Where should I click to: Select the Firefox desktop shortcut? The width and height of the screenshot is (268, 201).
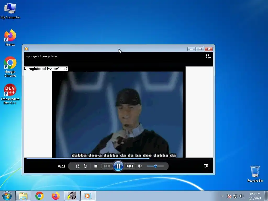(10, 38)
